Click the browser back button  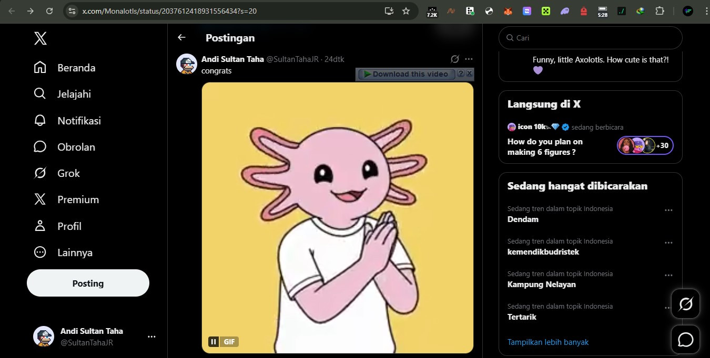(12, 10)
